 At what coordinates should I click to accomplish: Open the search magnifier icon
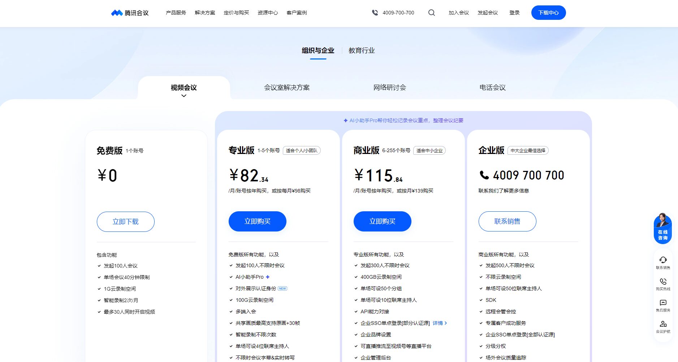[431, 13]
